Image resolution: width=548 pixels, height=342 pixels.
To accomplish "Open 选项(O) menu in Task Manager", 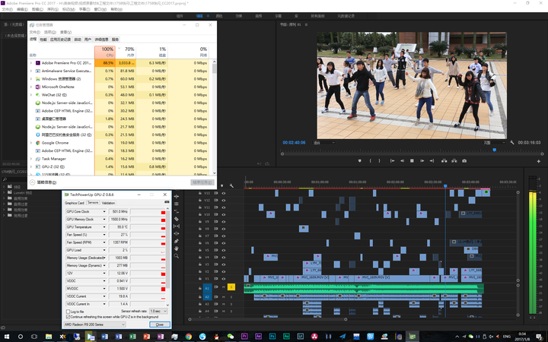I will [50, 32].
